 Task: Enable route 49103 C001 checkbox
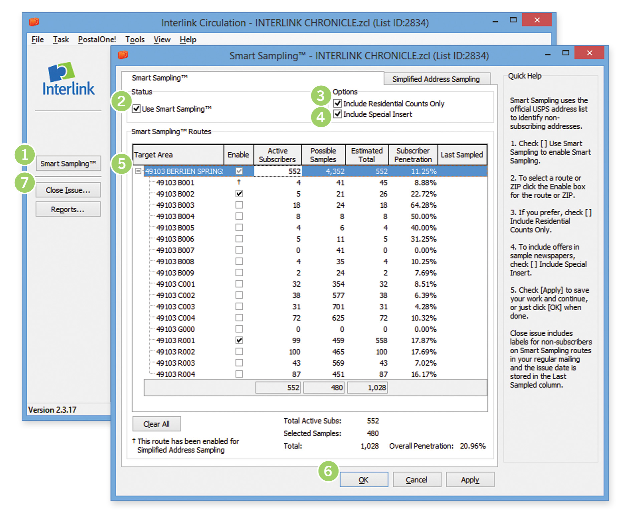239,284
